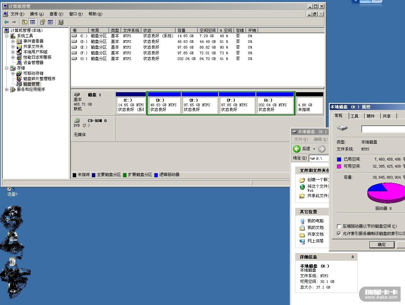The height and width of the screenshot is (305, 405).
Task: Open 我的电脑 in the Other Places panel
Action: tap(315, 221)
